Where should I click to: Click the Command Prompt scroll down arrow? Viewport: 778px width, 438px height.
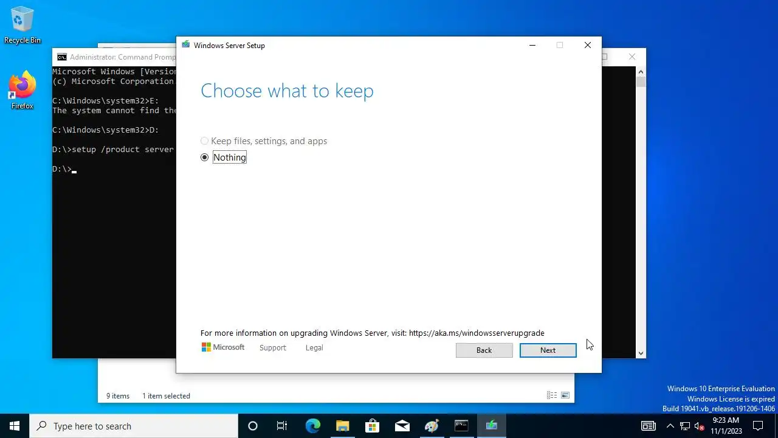point(641,353)
